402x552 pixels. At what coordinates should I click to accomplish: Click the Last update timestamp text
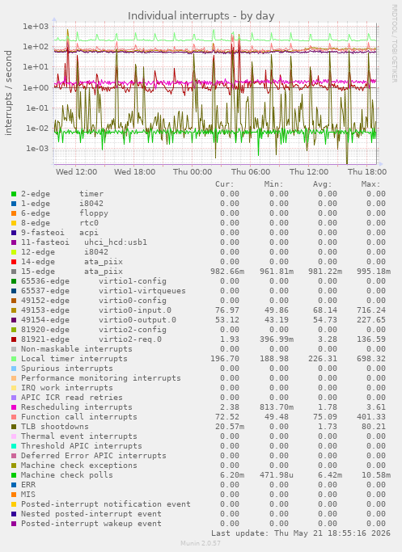click(301, 533)
